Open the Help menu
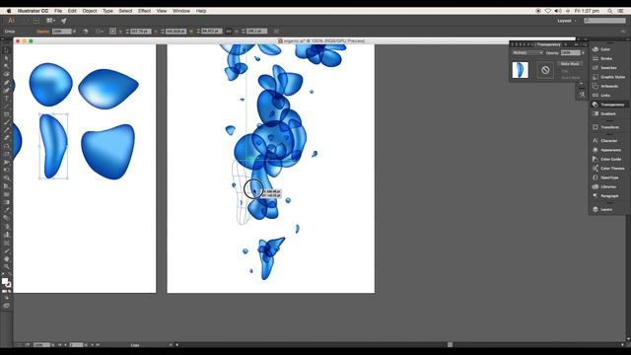This screenshot has height=355, width=631. coord(201,11)
